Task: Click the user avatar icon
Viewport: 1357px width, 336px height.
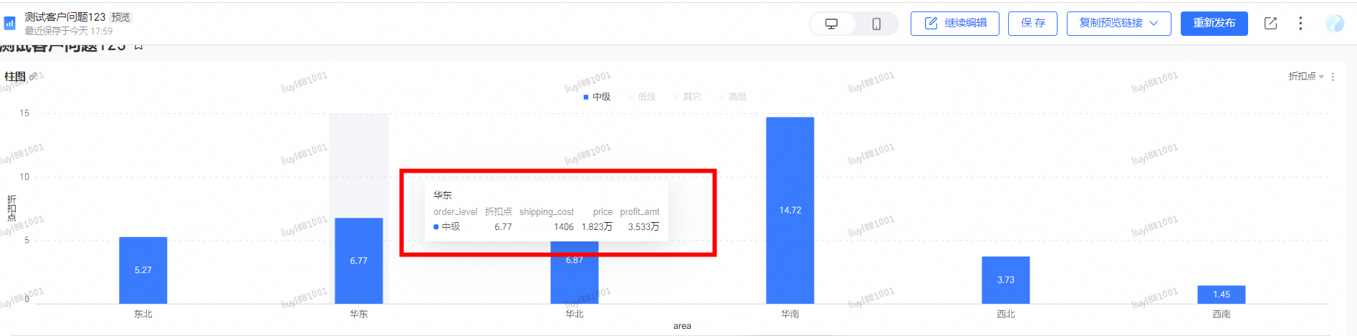Action: (1335, 24)
